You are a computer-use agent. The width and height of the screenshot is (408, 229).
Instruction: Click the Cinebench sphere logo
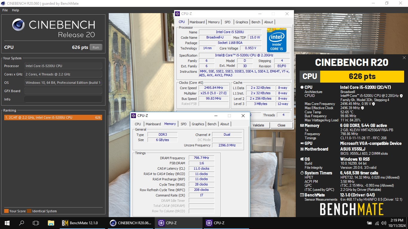tap(19, 24)
